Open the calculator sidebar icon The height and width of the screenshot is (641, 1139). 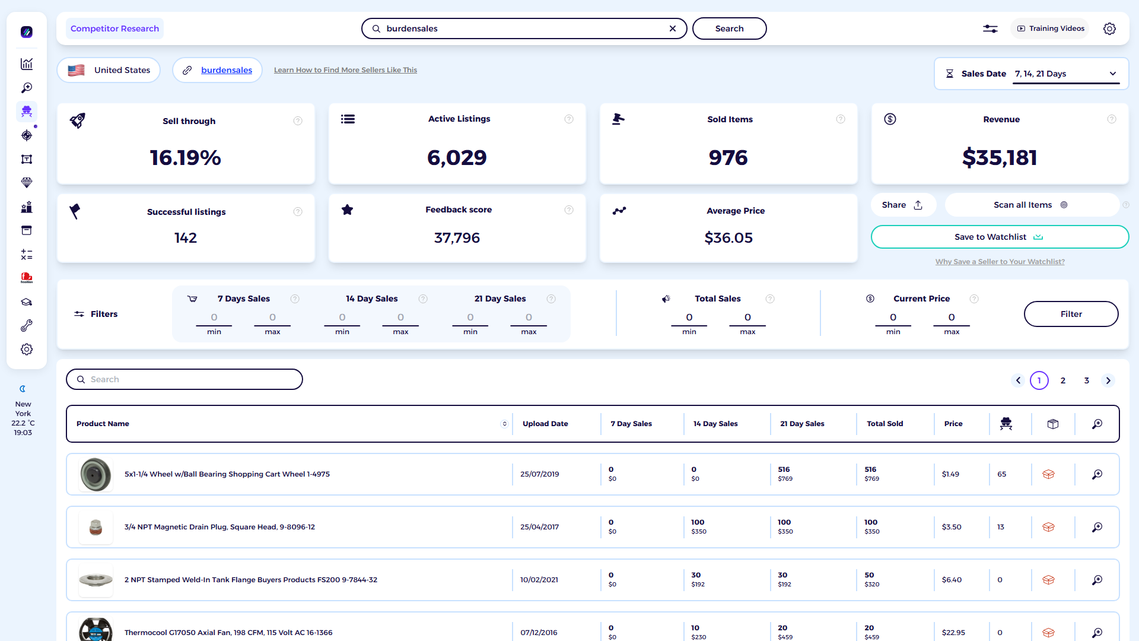pyautogui.click(x=27, y=255)
